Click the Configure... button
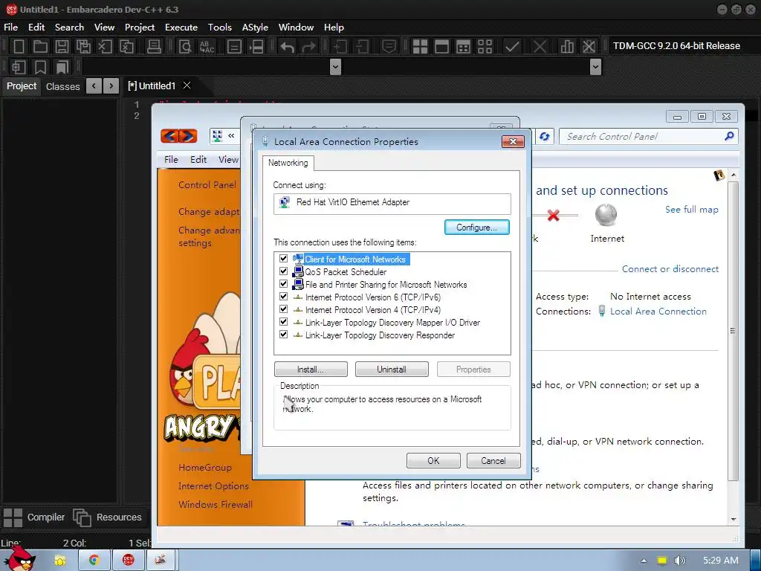 (x=476, y=228)
